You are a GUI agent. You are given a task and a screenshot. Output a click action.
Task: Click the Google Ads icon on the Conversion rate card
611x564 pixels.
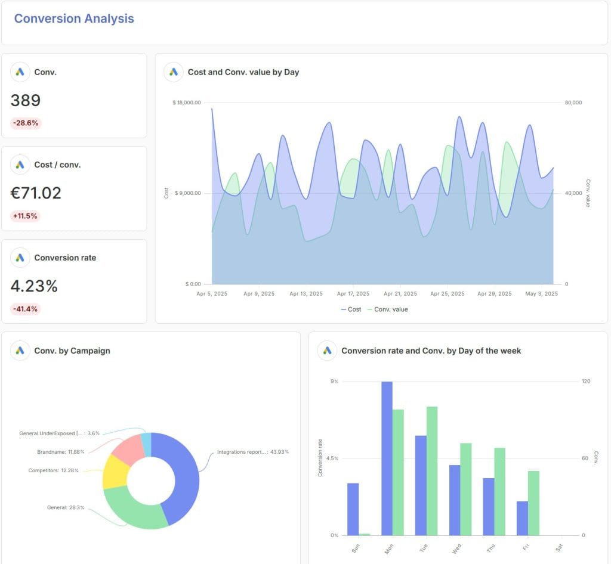(x=20, y=258)
